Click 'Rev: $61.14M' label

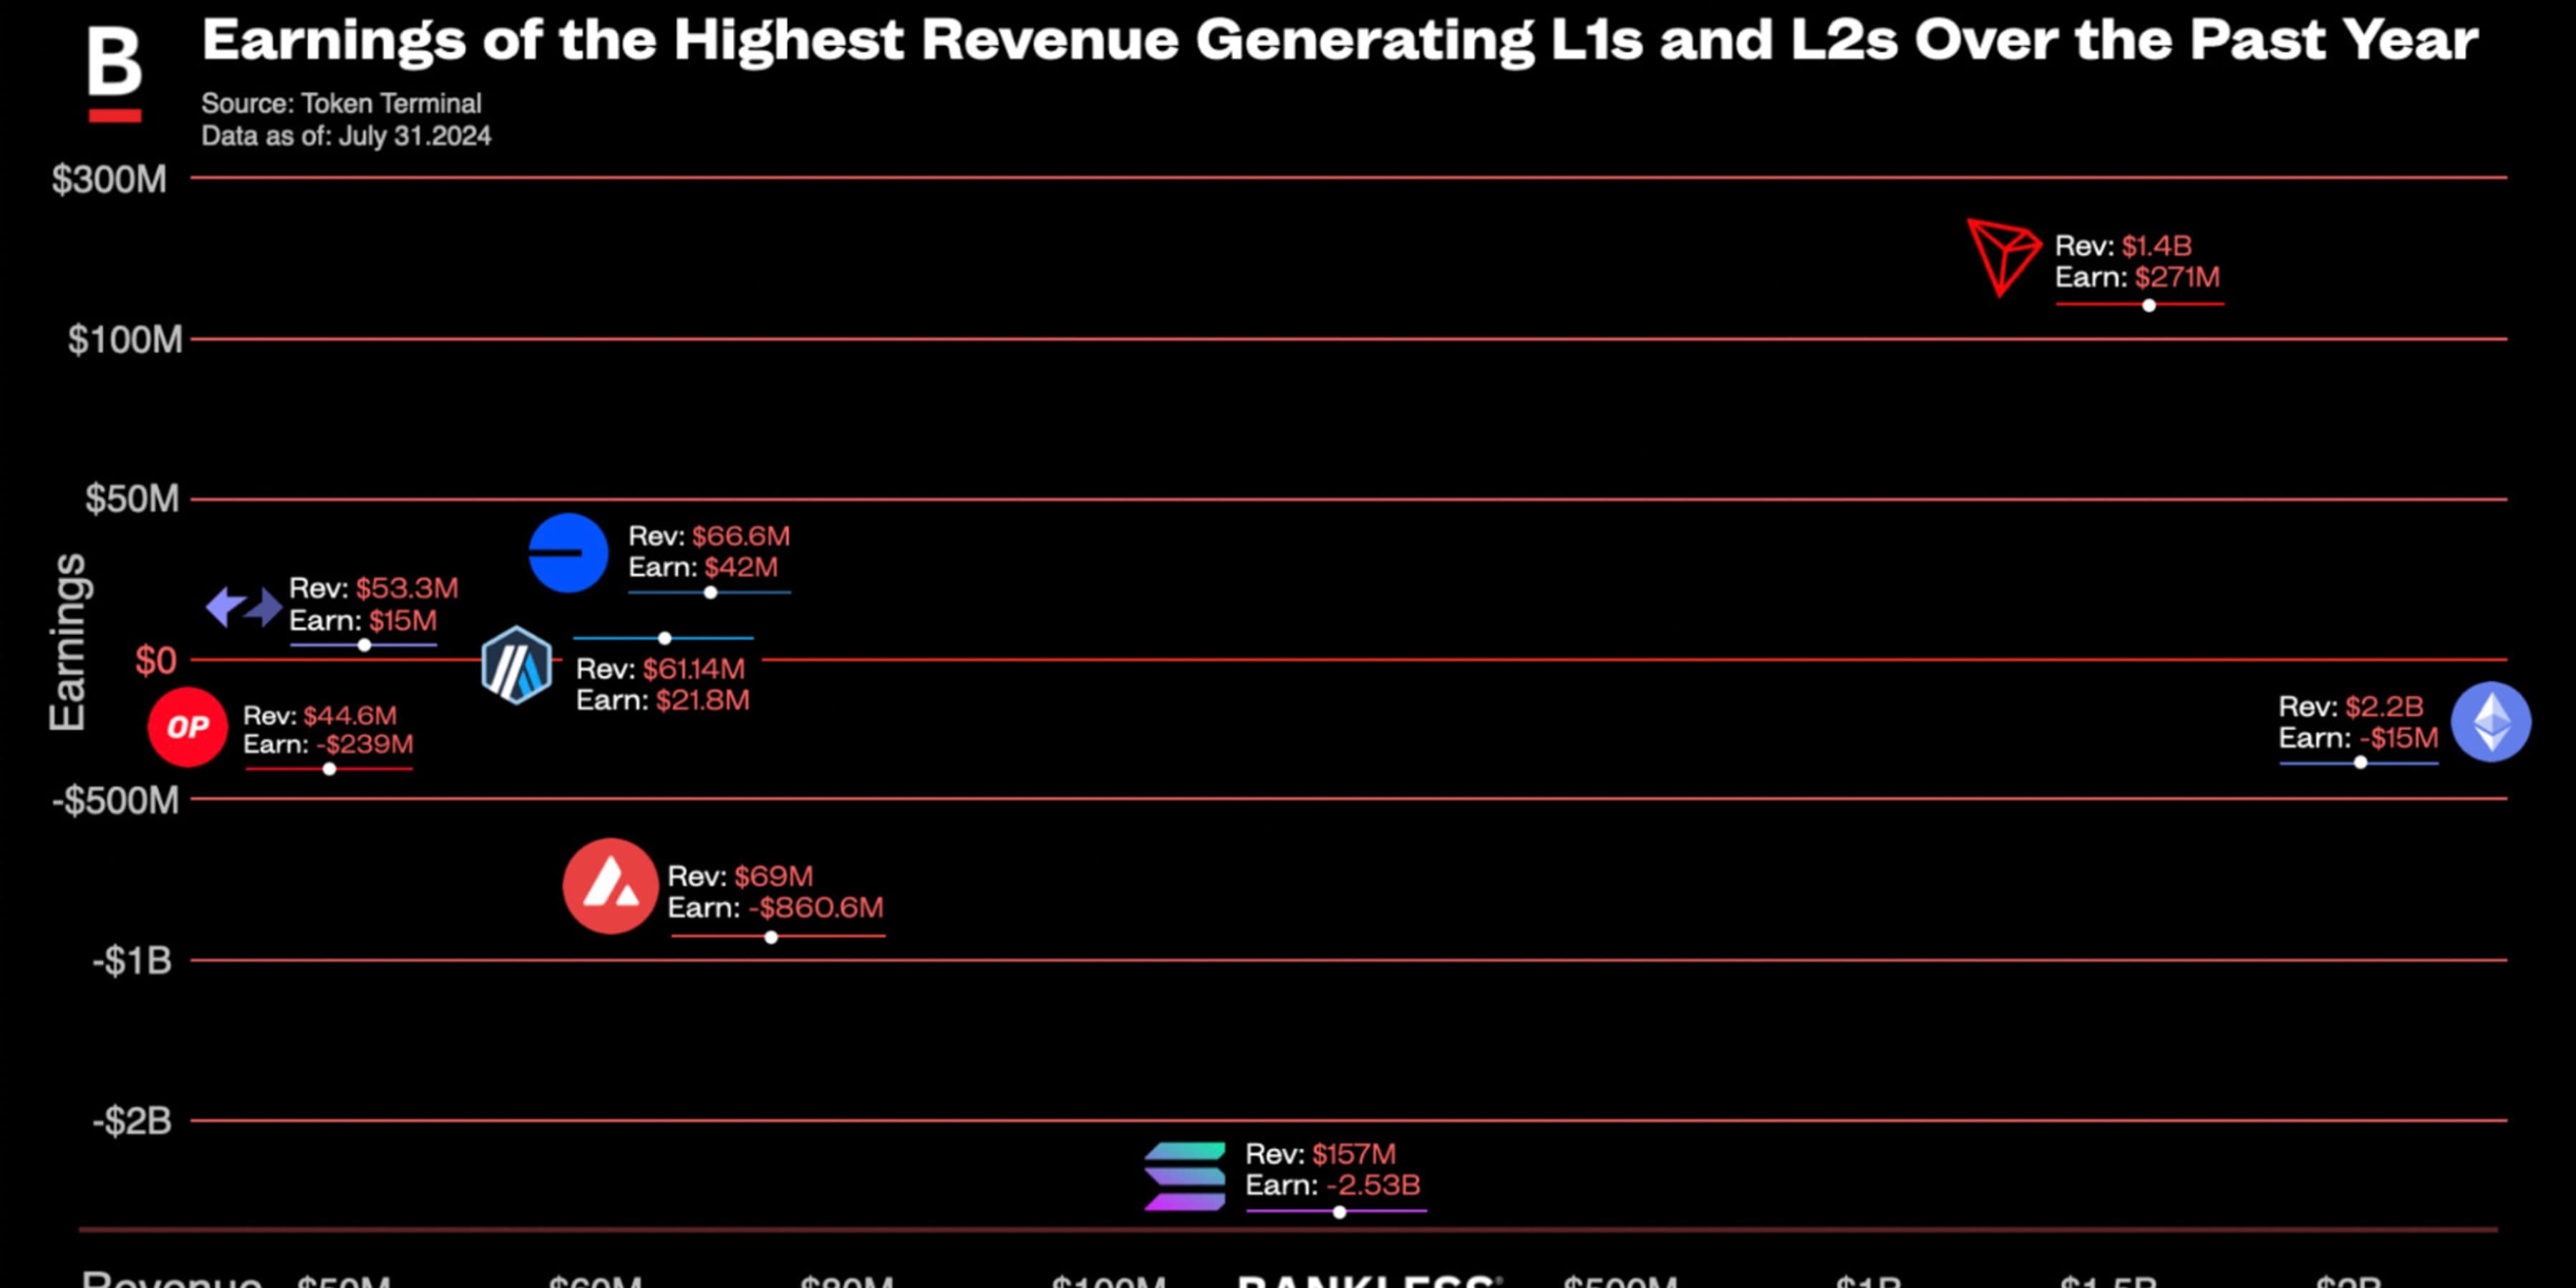click(x=660, y=669)
